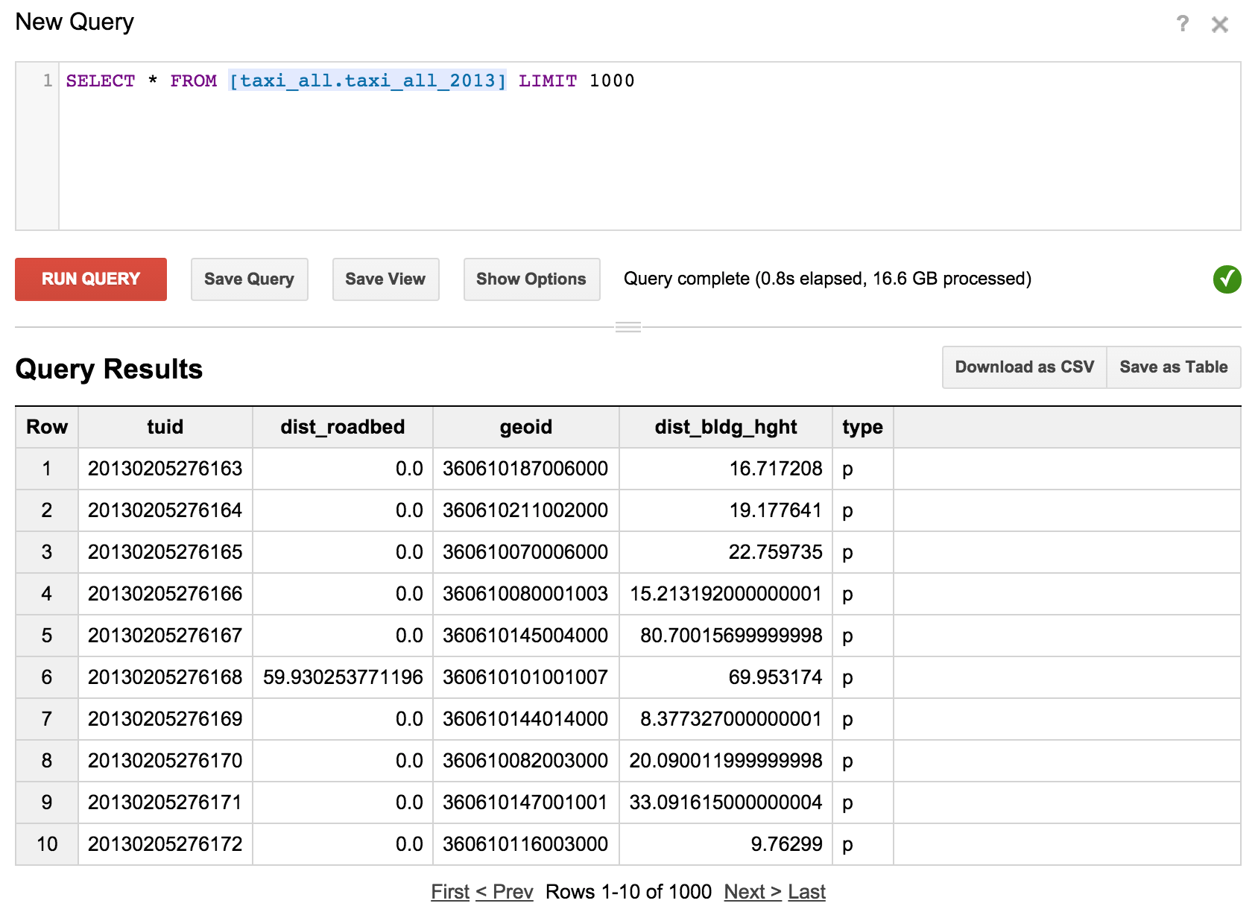The width and height of the screenshot is (1258, 912).
Task: Click the tuid column header
Action: point(165,426)
